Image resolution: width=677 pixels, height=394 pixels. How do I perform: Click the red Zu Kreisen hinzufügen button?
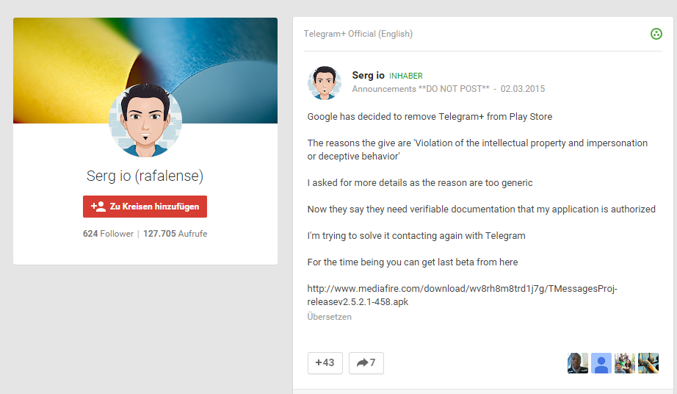point(145,207)
